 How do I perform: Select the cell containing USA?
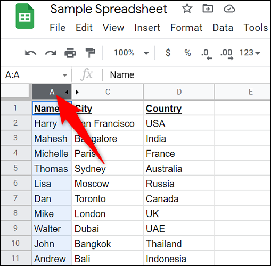pos(179,123)
